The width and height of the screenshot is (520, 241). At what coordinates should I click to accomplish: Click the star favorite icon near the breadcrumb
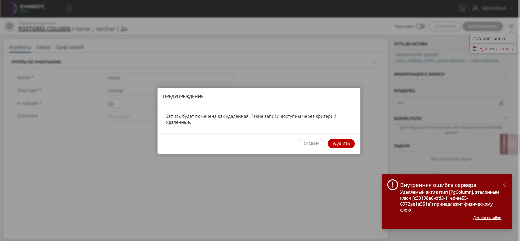[x=10, y=26]
